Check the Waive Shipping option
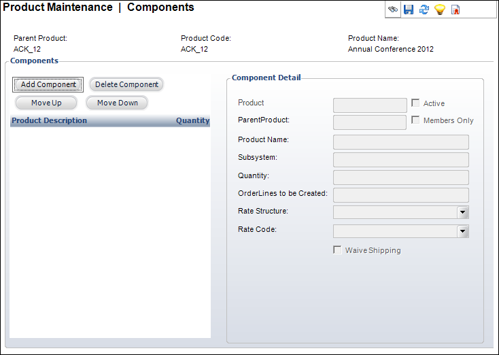The height and width of the screenshot is (355, 499). (337, 250)
